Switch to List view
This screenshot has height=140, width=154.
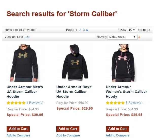pyautogui.click(x=27, y=37)
